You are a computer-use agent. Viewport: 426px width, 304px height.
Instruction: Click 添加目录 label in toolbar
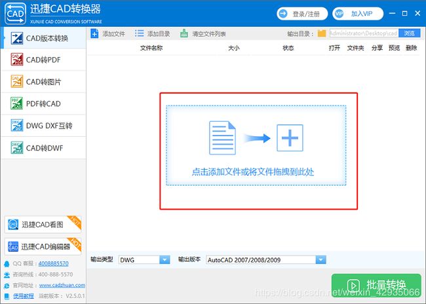159,34
